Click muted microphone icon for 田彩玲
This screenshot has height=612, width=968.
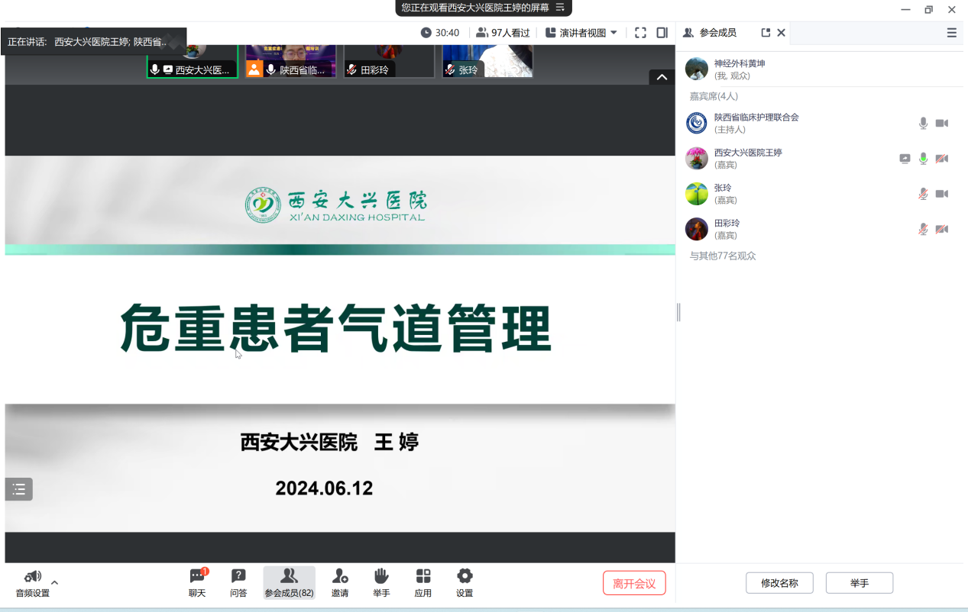click(923, 229)
